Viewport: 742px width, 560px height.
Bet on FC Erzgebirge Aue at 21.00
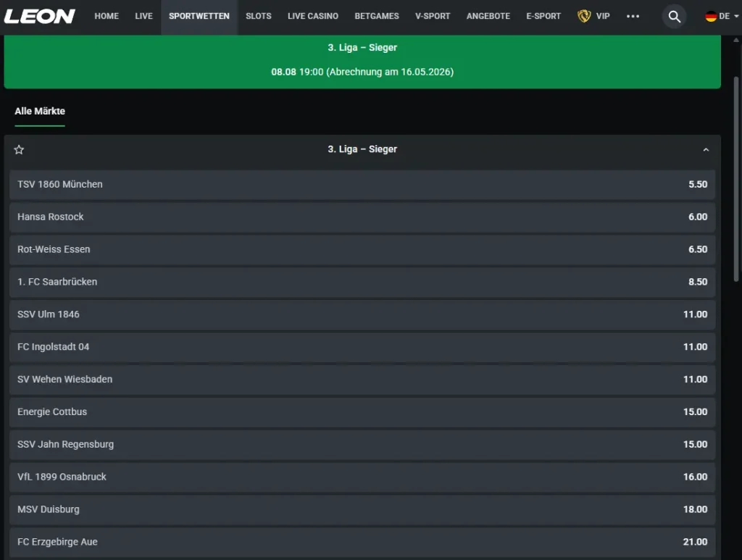point(362,542)
